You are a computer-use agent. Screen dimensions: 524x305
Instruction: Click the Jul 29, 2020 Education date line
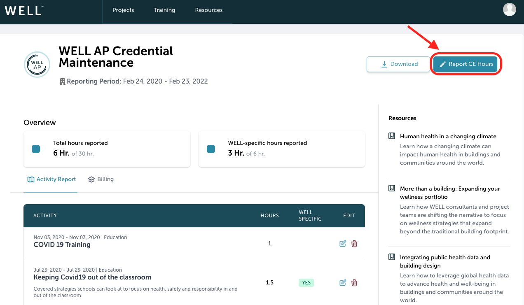(78, 270)
